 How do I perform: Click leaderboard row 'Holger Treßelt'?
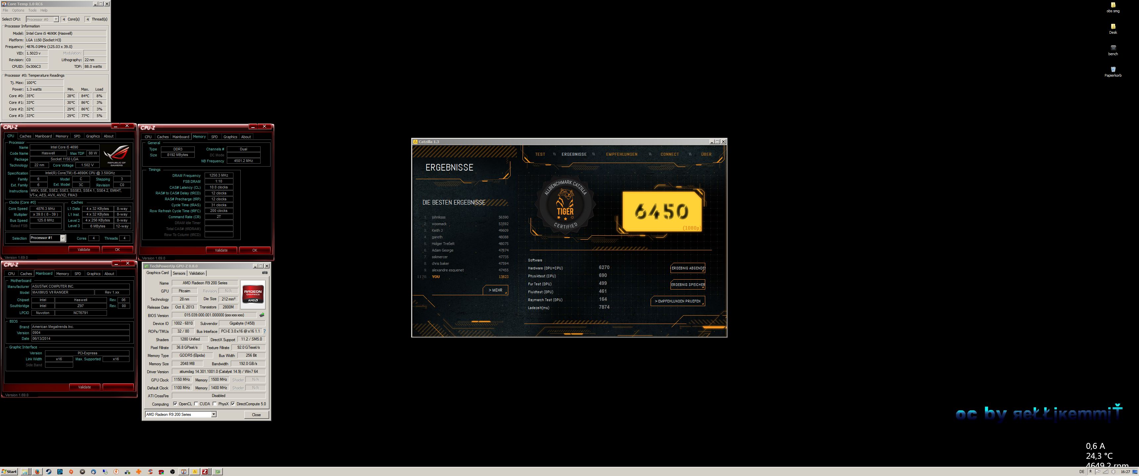coord(466,244)
